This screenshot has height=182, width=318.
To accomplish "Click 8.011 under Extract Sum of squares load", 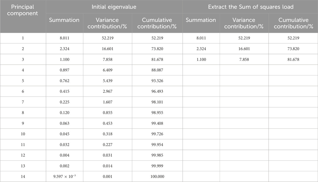I will [x=201, y=38].
